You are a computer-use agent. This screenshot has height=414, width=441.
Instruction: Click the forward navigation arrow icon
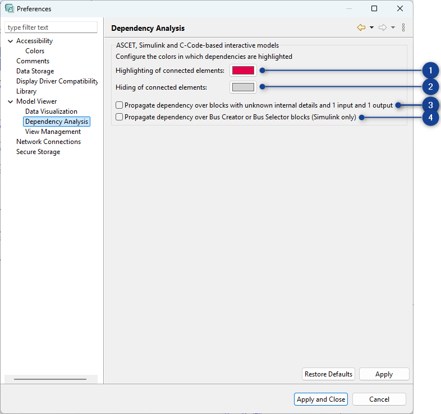383,27
